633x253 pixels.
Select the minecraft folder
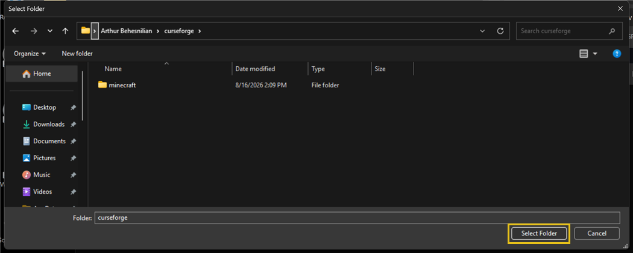(122, 85)
